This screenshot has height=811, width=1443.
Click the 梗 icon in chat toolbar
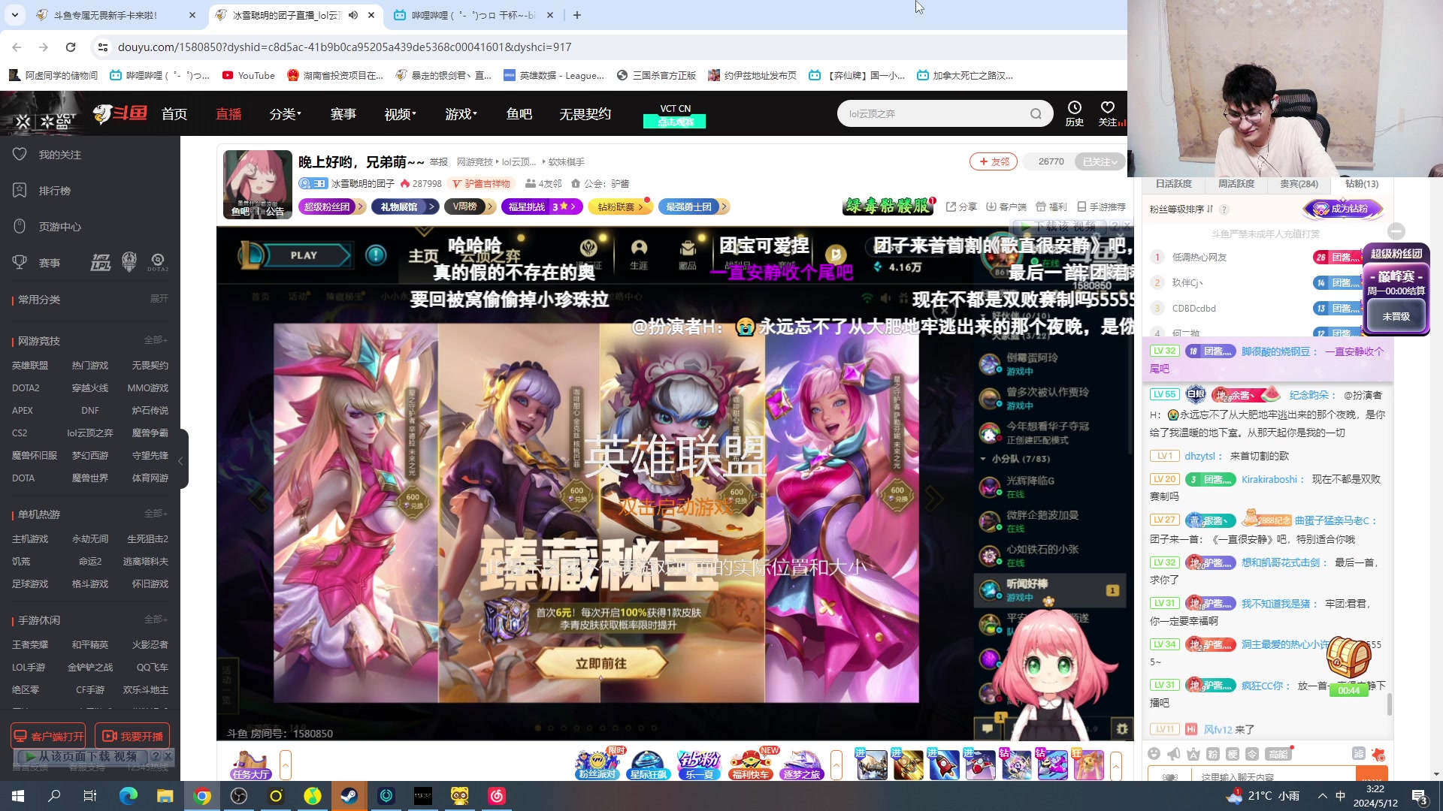pyautogui.click(x=1233, y=754)
